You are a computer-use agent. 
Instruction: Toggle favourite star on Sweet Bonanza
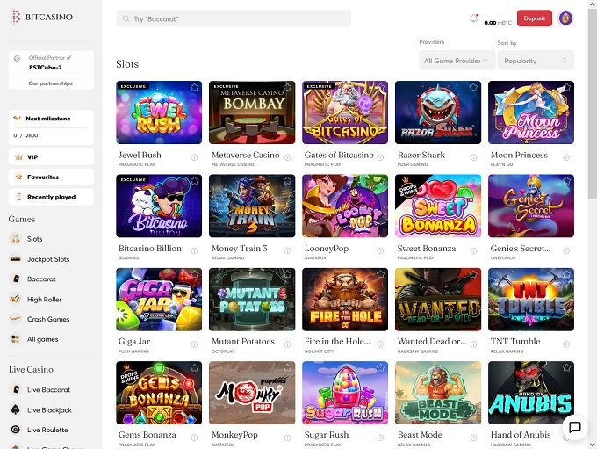[x=473, y=181]
